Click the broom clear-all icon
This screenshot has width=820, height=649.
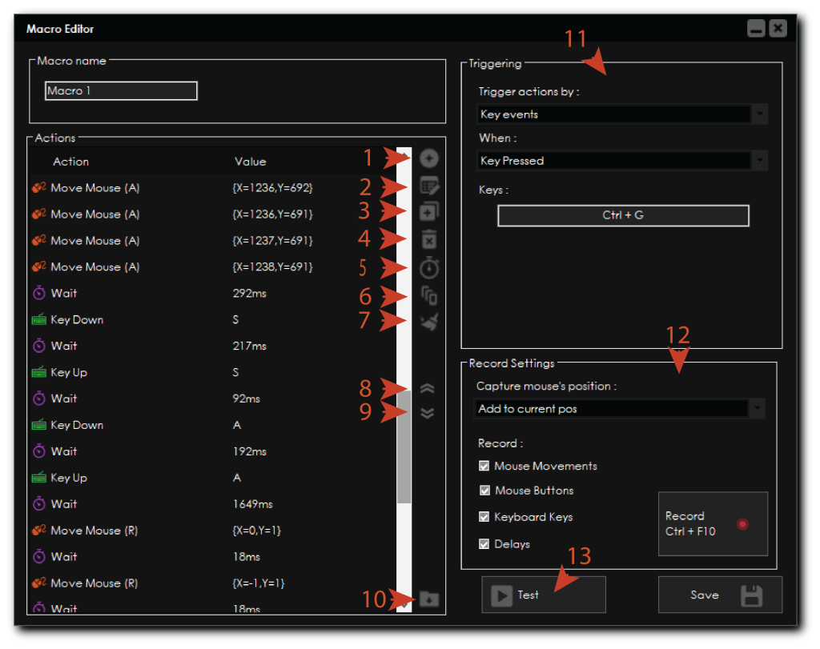coord(429,322)
